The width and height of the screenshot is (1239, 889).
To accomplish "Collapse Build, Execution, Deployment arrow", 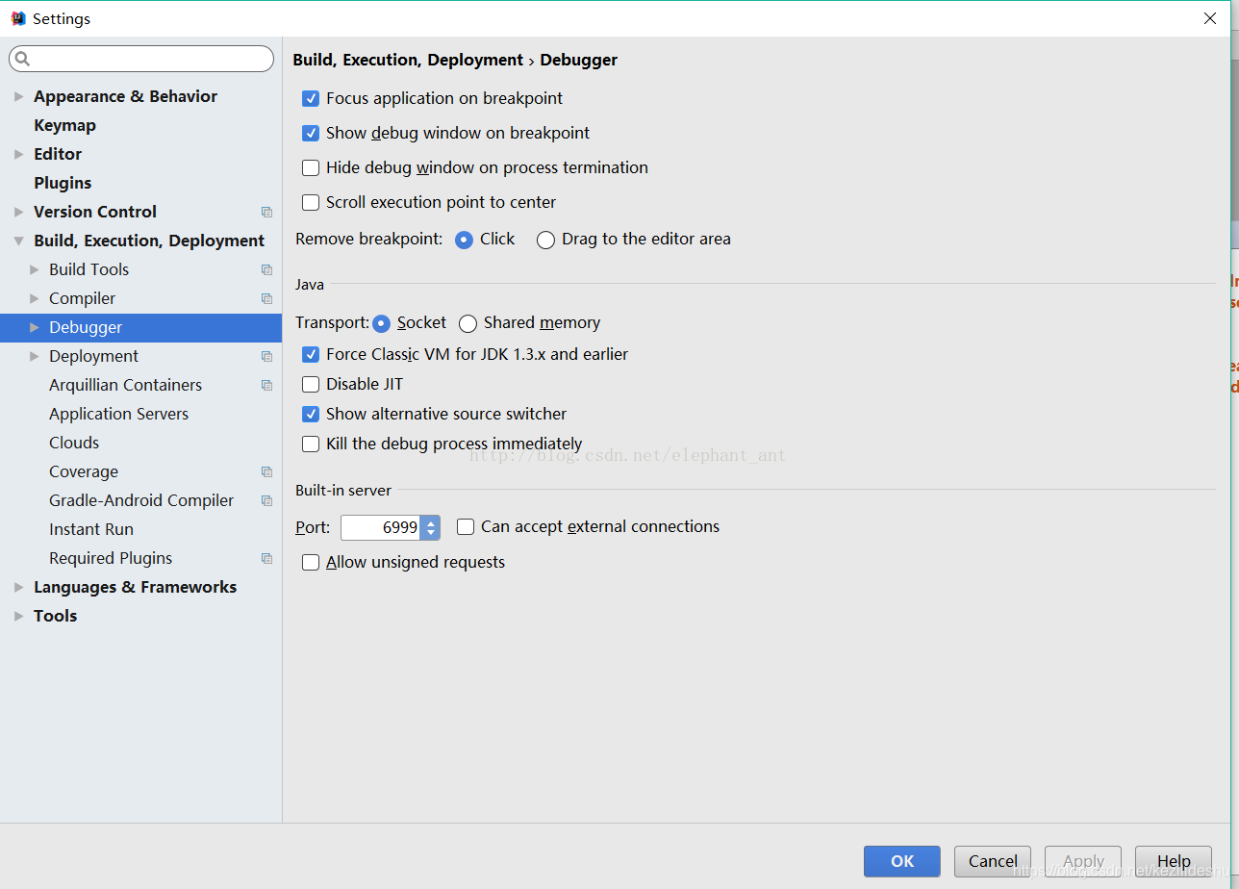I will click(x=18, y=241).
